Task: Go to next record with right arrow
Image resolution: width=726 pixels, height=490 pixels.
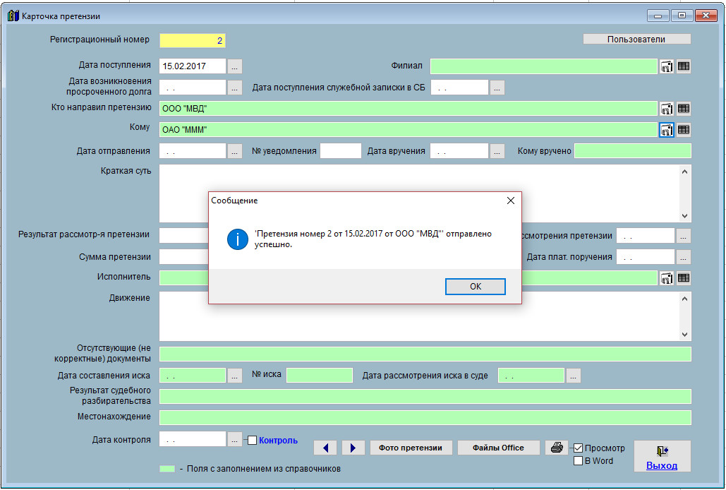Action: point(353,448)
